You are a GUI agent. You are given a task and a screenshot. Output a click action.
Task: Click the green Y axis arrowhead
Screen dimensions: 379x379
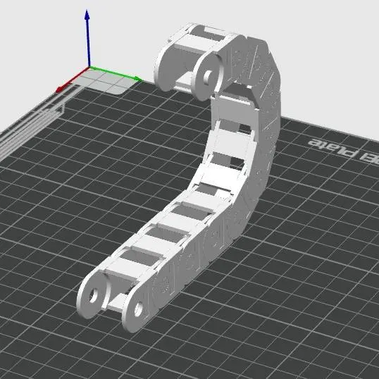coord(139,80)
